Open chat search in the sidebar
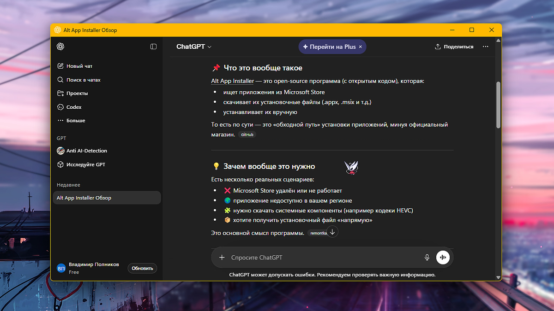 [x=60, y=79]
